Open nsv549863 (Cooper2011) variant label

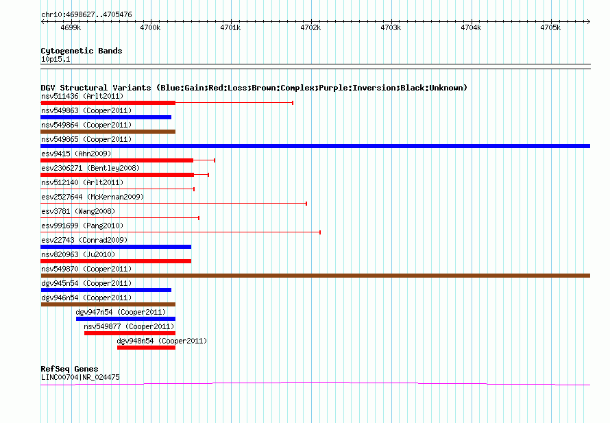pos(86,110)
